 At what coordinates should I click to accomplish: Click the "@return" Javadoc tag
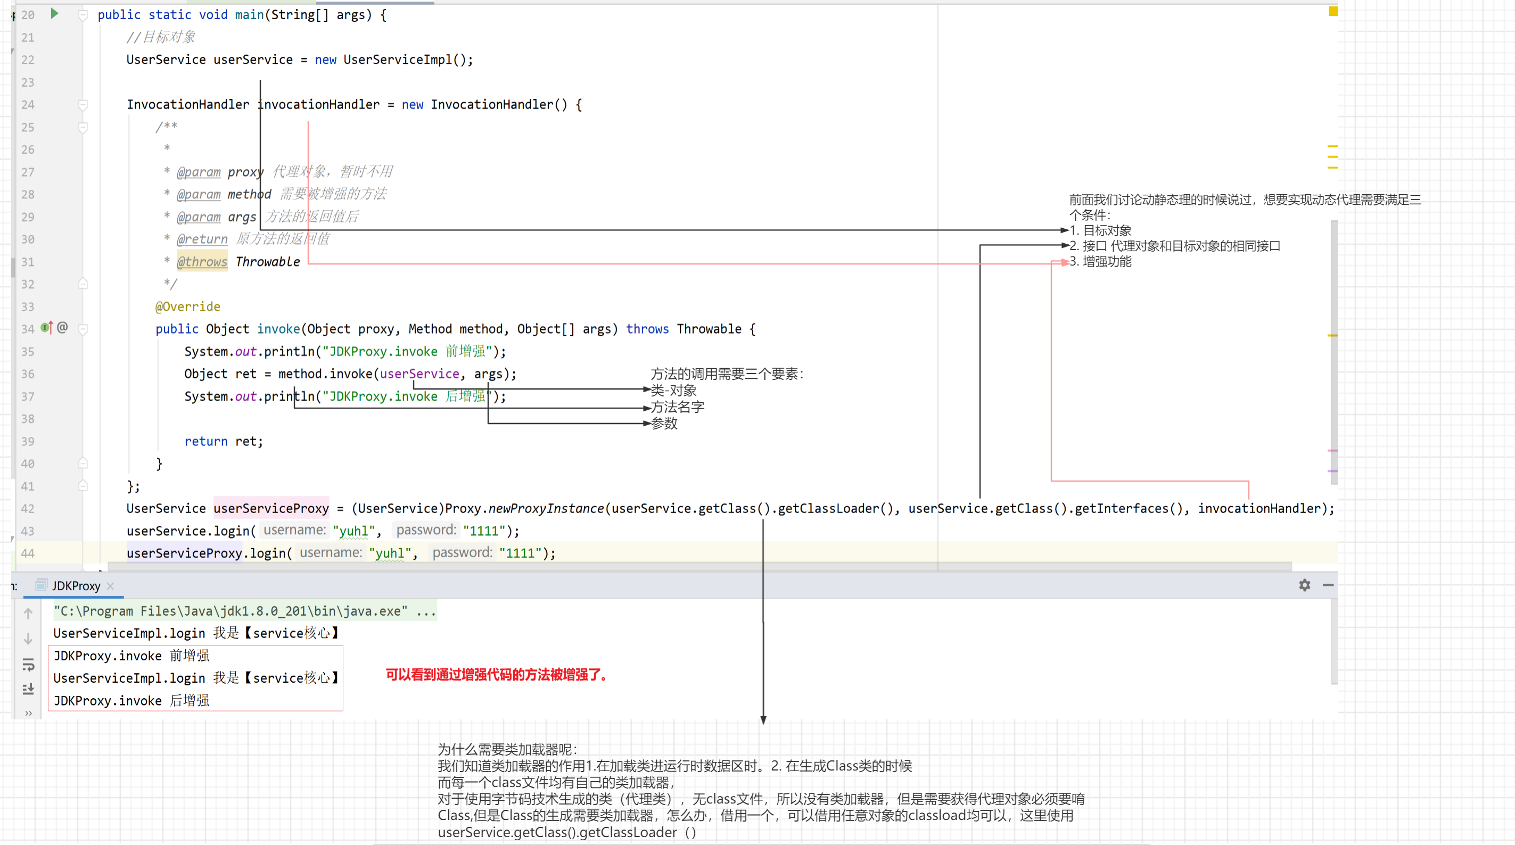(202, 239)
